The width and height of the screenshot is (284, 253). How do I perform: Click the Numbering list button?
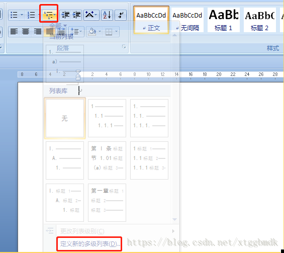[x=31, y=15]
